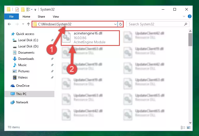
Task: Select This PC in navigation pane
Action: (30, 94)
